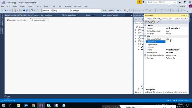Open the IIS Express dropdown arrow
The height and width of the screenshot is (108, 192).
115,10
